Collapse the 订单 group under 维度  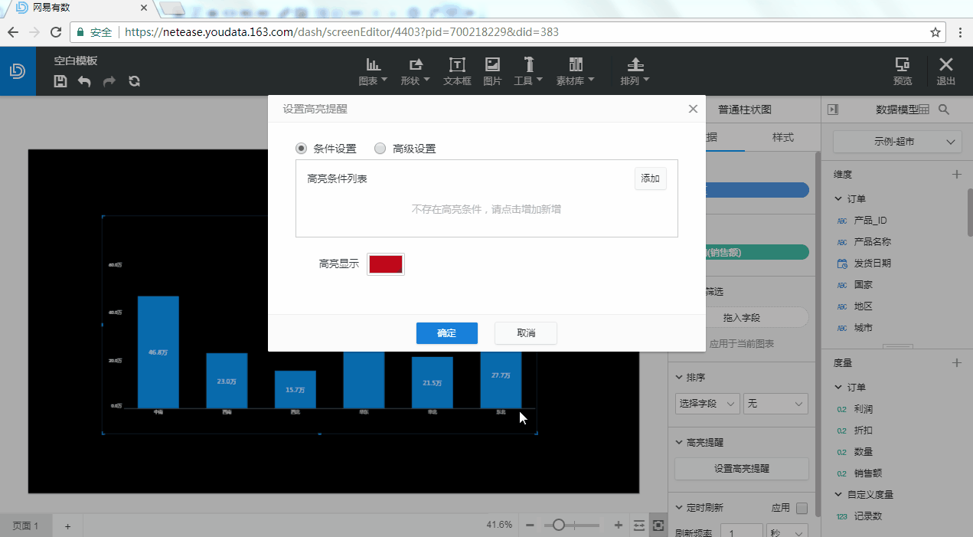[838, 199]
